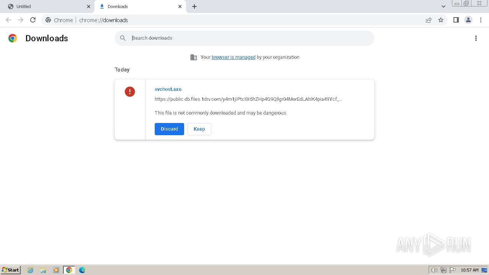The height and width of the screenshot is (275, 489).
Task: Click the 'Today' date heading
Action: click(x=122, y=70)
